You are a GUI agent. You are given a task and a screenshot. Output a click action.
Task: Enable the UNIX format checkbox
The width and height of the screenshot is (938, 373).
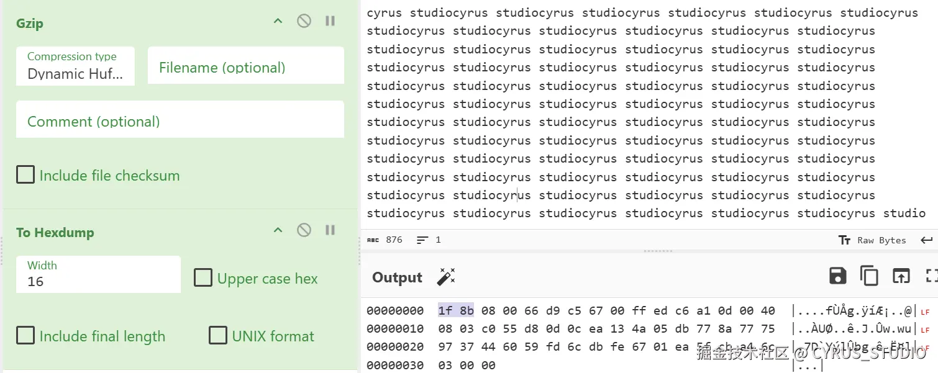point(218,336)
